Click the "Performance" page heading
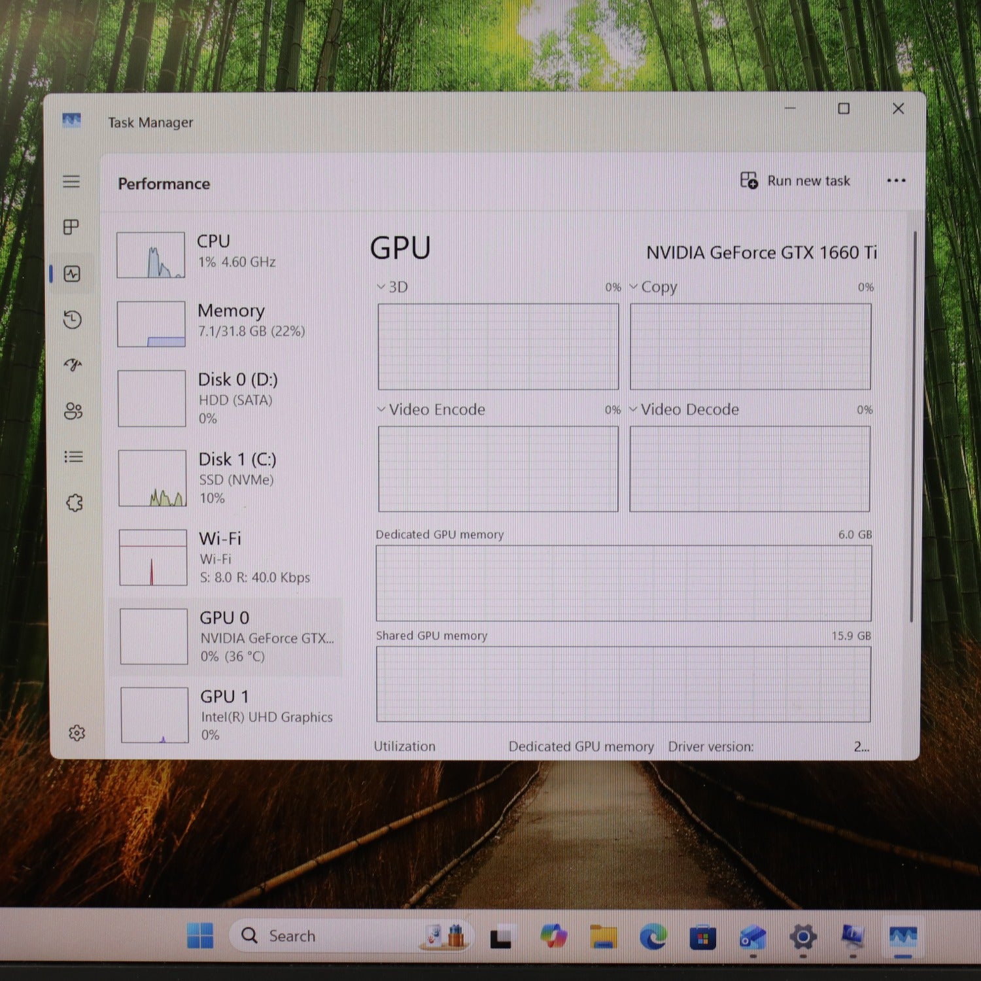 pyautogui.click(x=163, y=184)
